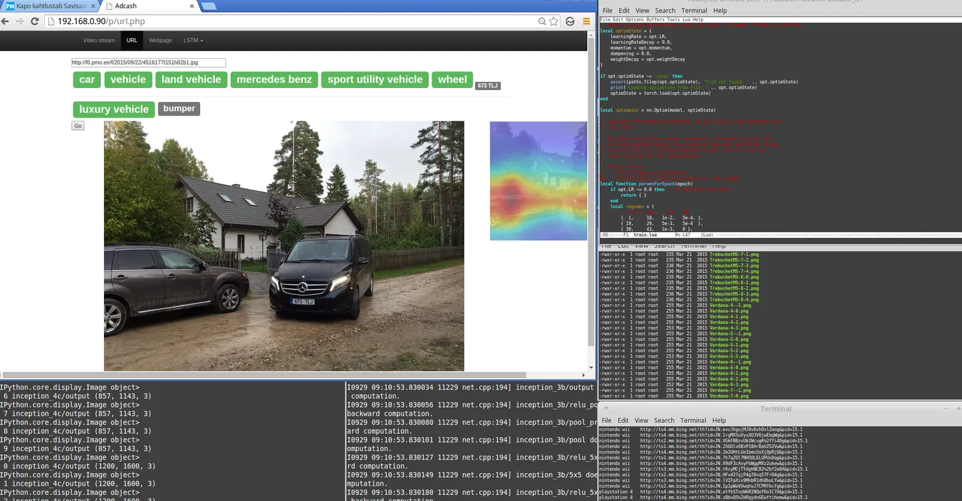Open the Emacs Lua menu
This screenshot has width=962, height=501.
coord(686,19)
